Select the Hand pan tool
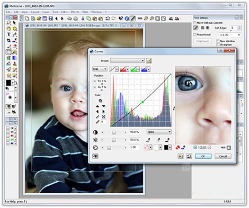The image size is (249, 208). click(8, 29)
